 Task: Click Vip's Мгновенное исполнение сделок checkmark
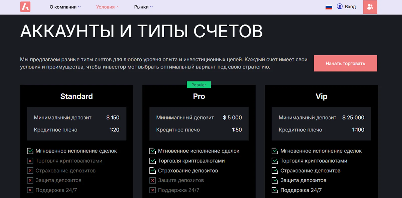[x=275, y=151]
